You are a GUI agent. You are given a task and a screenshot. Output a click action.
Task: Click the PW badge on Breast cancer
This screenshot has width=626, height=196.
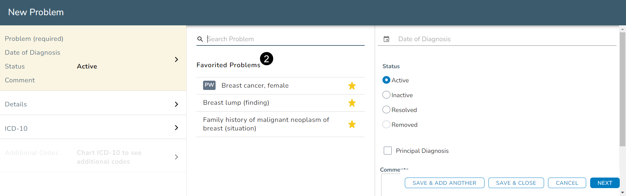[x=209, y=85]
